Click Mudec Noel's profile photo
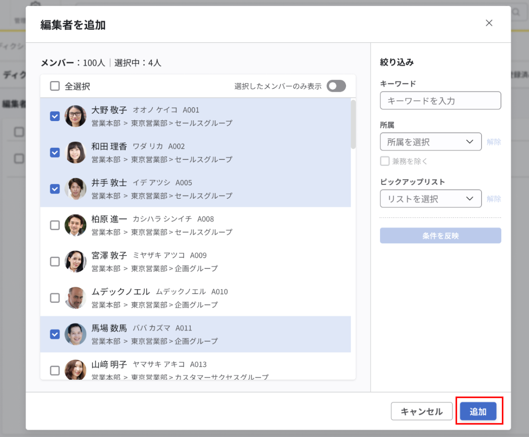This screenshot has width=529, height=437. click(x=76, y=298)
